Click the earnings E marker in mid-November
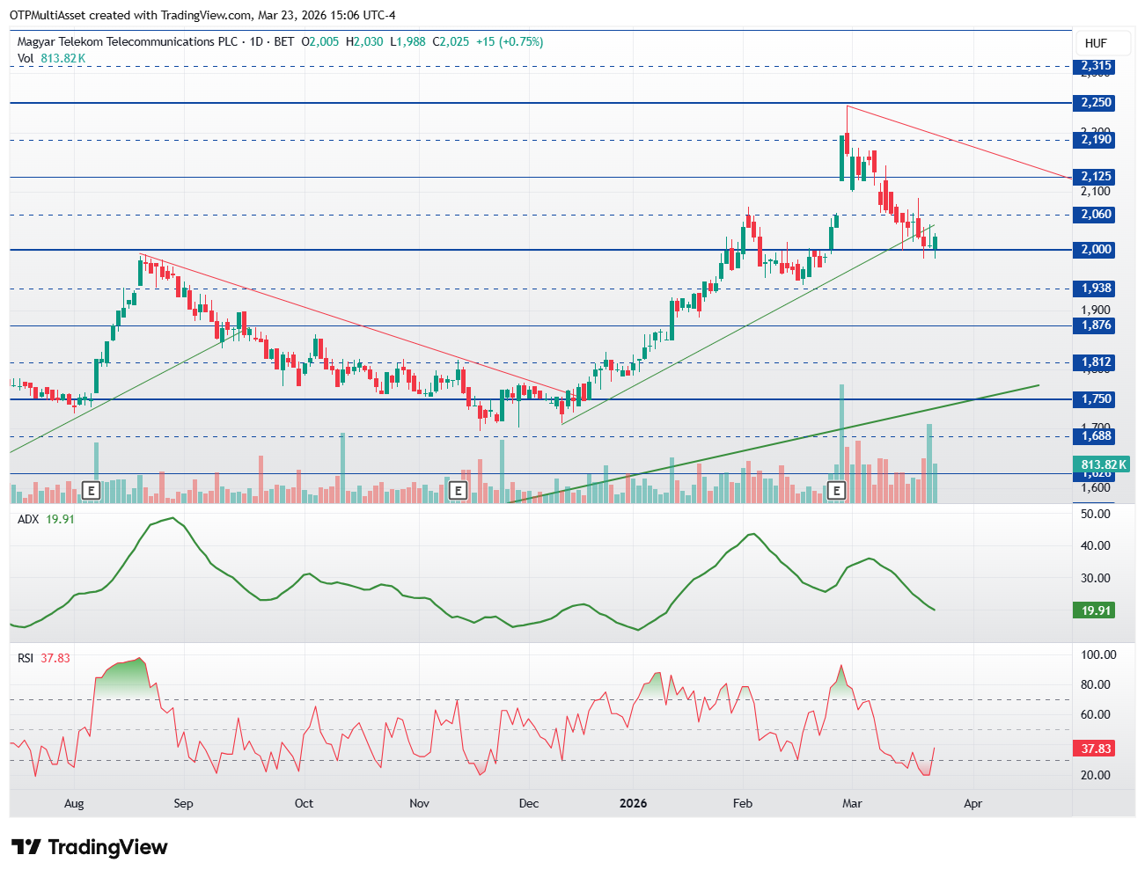Viewport: 1145px width, 877px height. [x=457, y=490]
